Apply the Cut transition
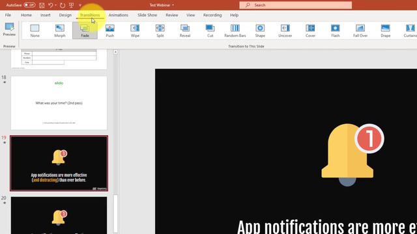 210,31
